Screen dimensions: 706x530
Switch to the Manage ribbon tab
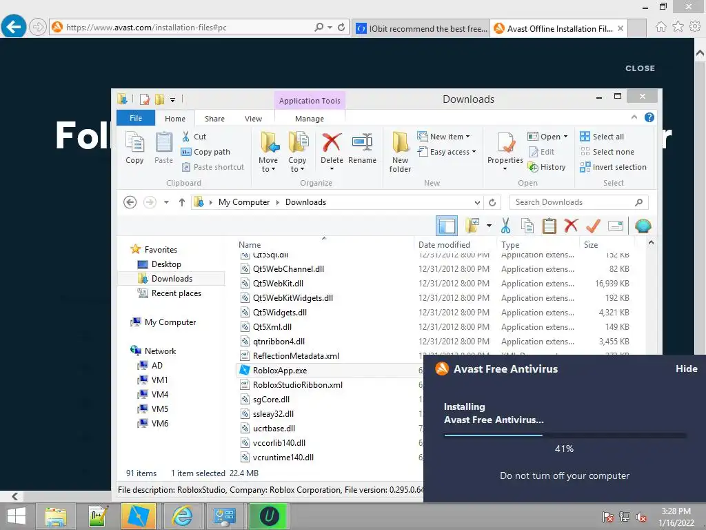coord(310,119)
